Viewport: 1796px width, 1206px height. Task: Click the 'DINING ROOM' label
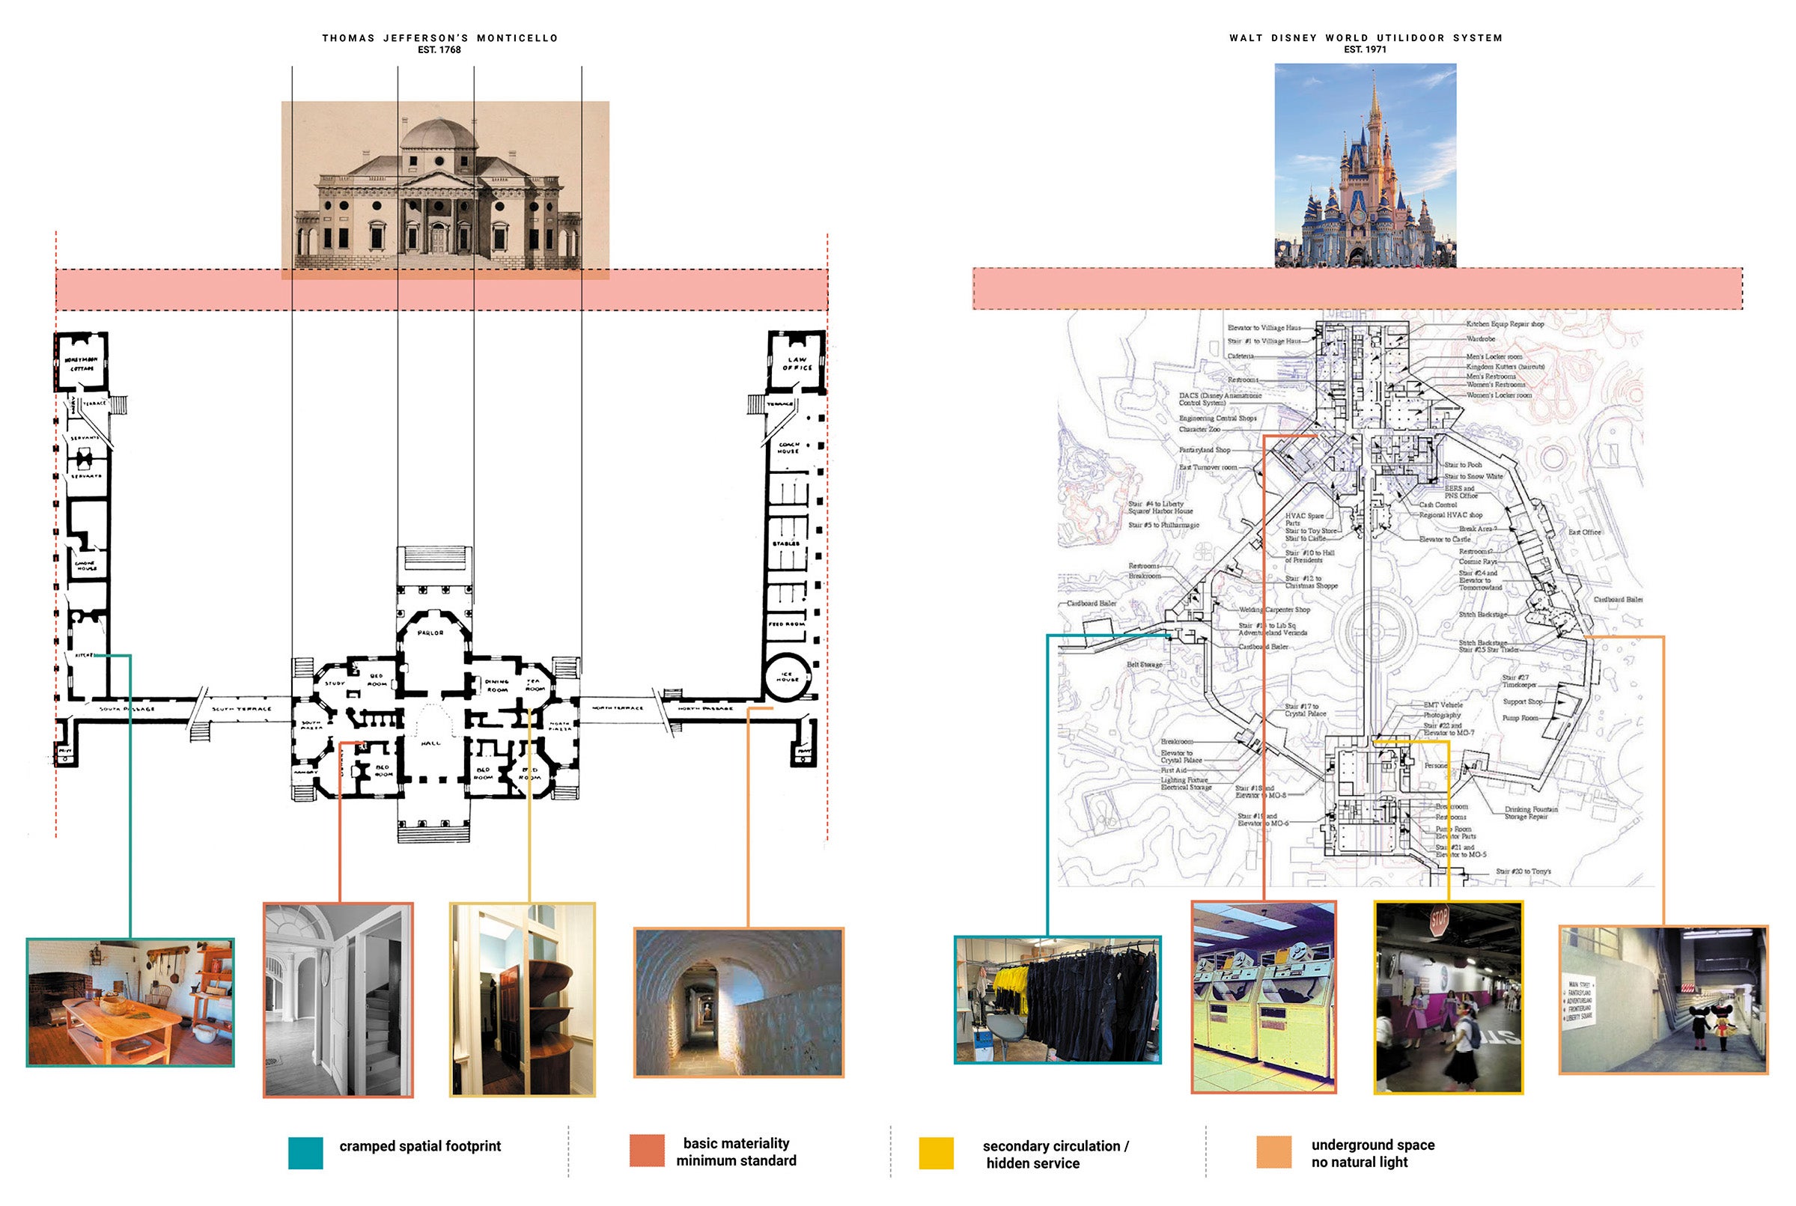click(x=497, y=686)
